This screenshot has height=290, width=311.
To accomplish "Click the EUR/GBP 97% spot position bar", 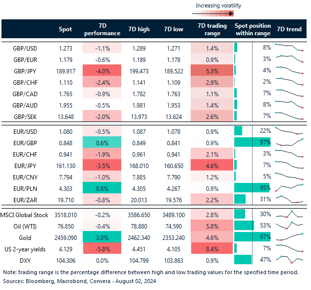I will tap(252, 142).
